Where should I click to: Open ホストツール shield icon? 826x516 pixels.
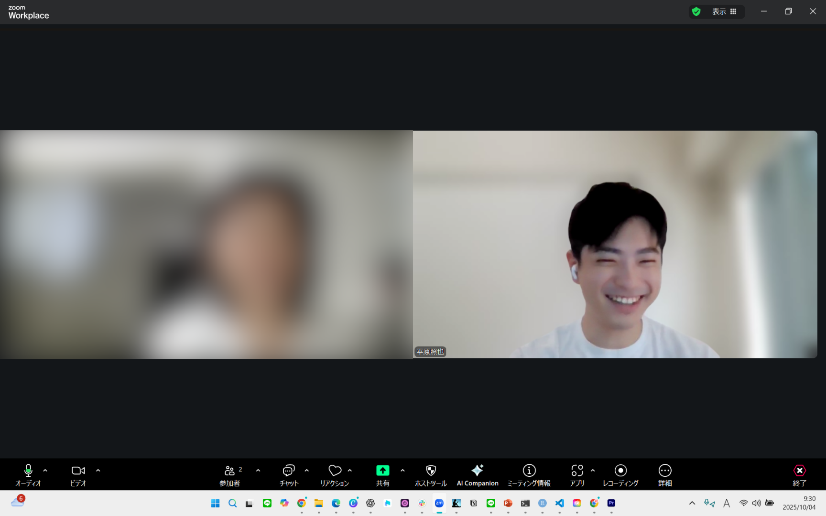pos(431,475)
